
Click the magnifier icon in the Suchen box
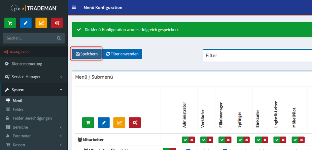tap(59, 38)
